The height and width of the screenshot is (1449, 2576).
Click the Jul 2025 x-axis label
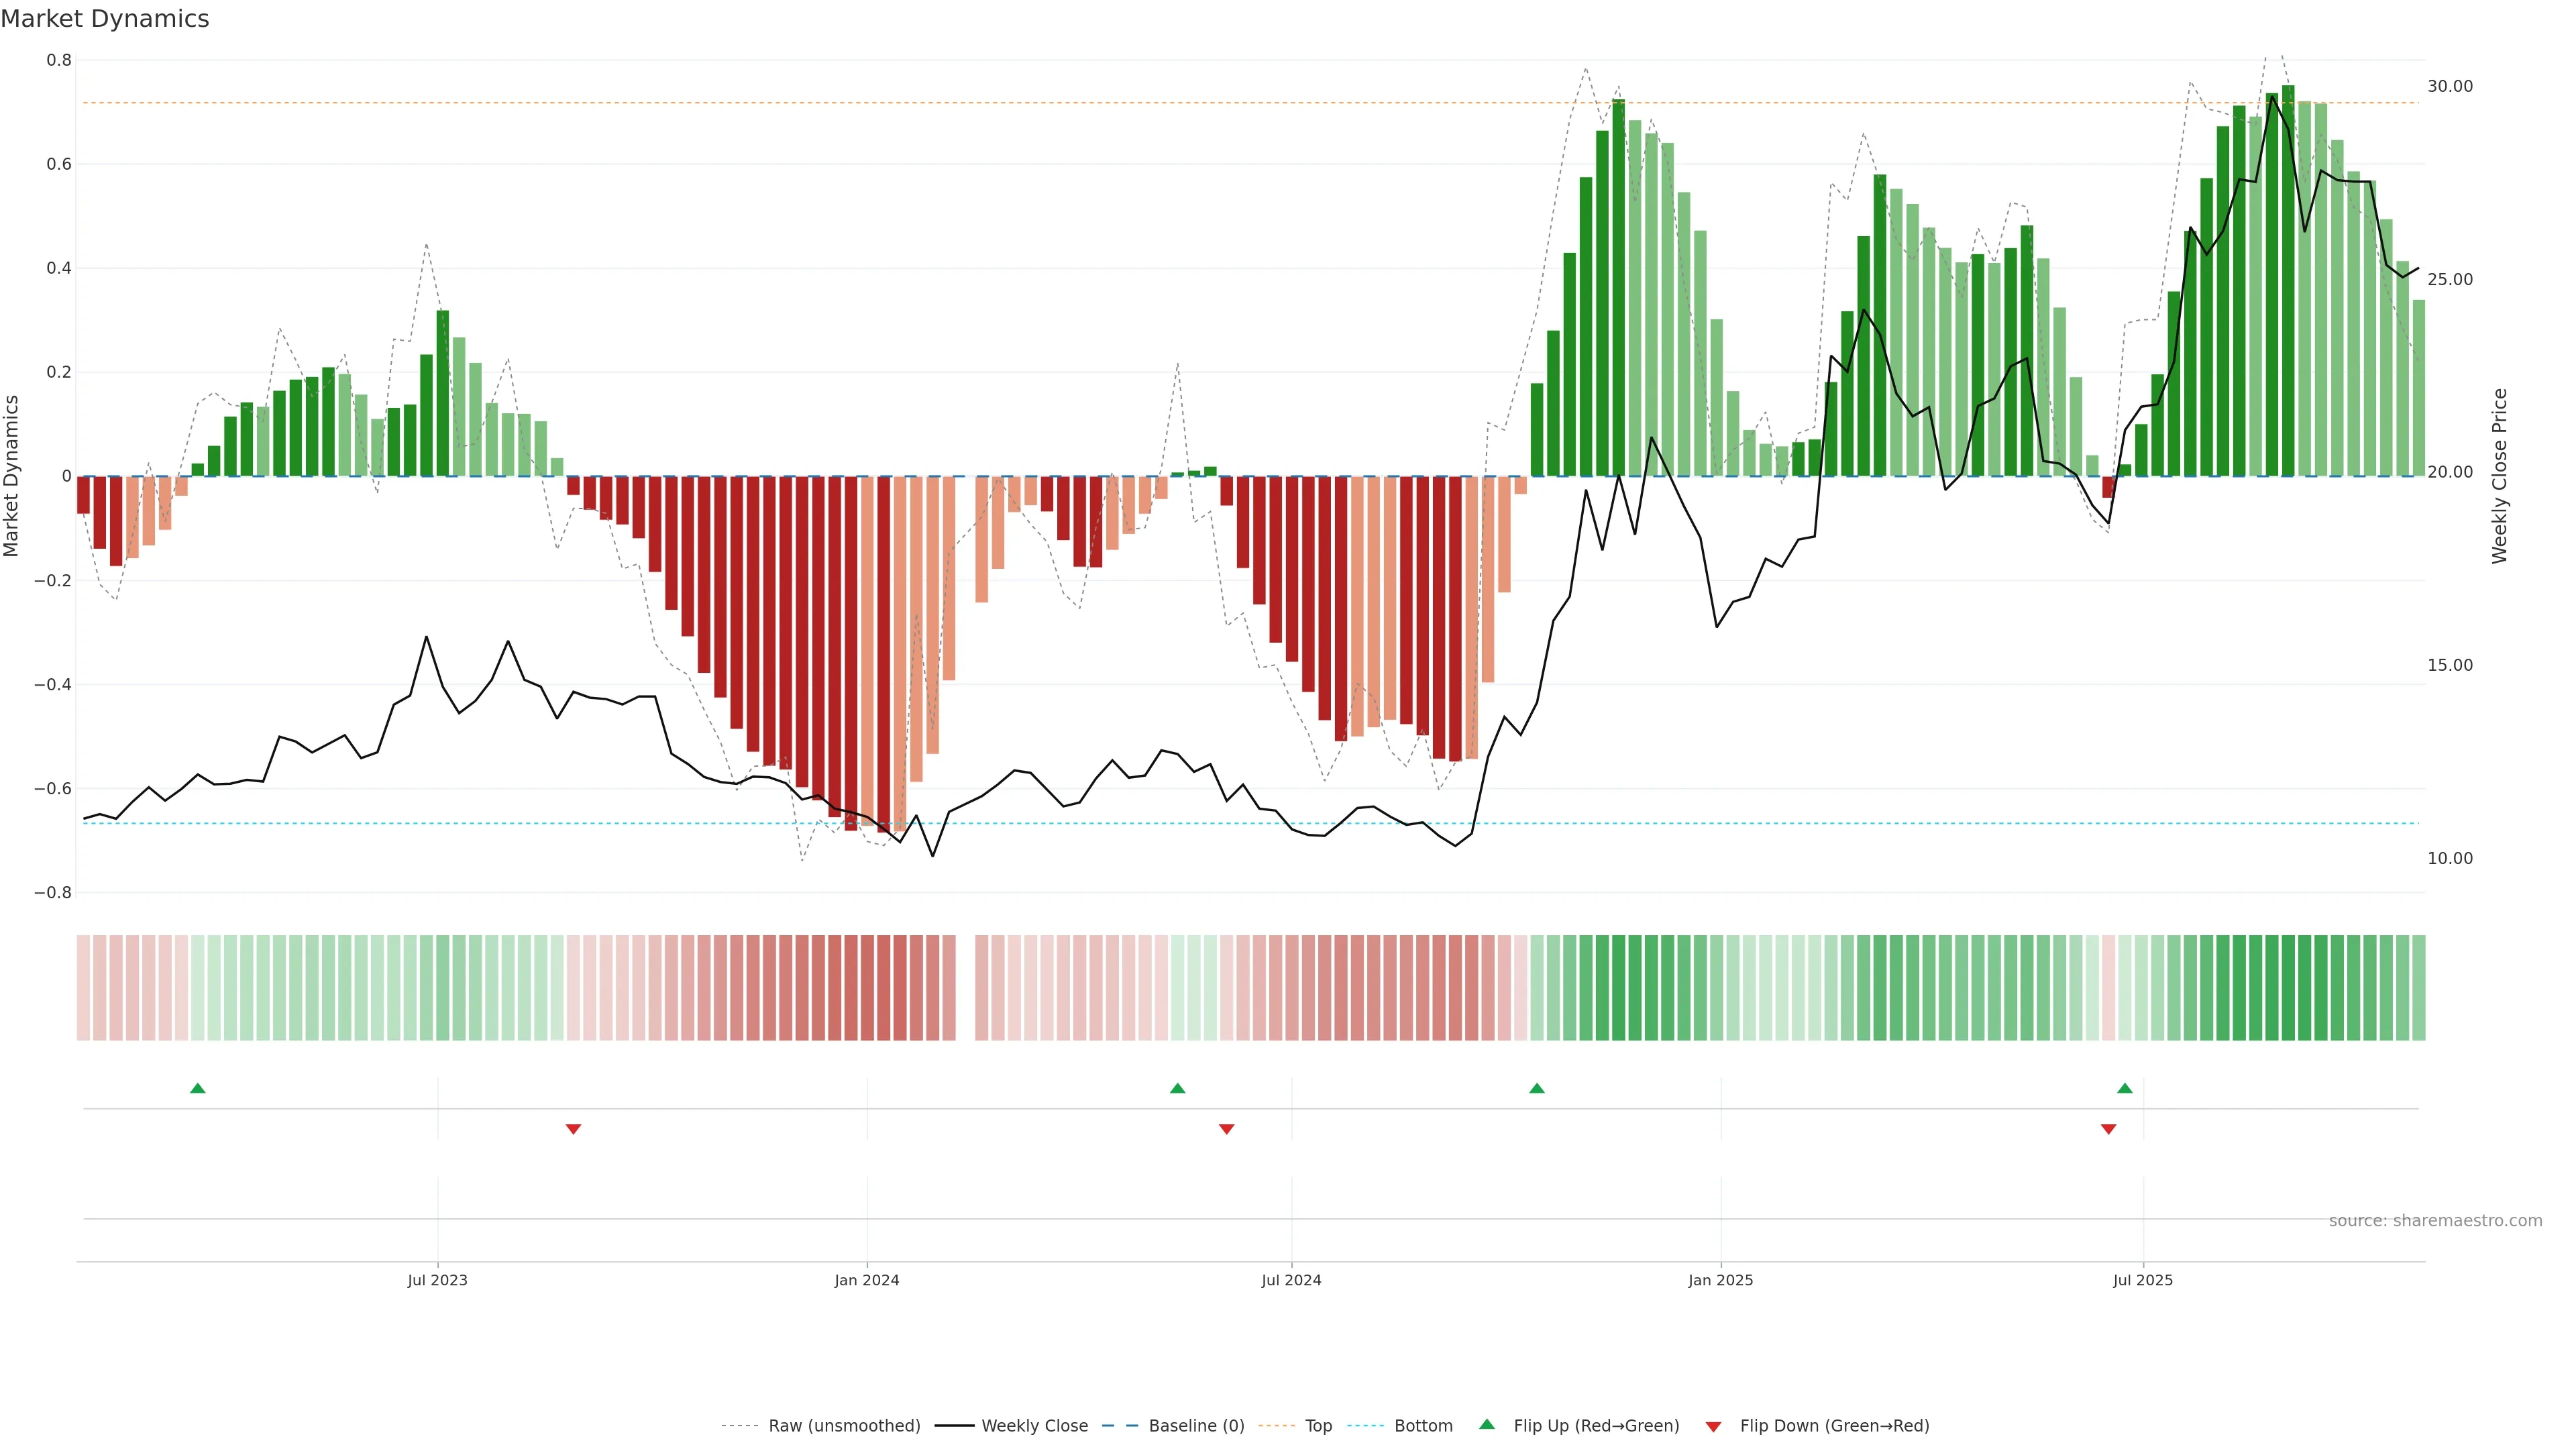[x=2143, y=1280]
